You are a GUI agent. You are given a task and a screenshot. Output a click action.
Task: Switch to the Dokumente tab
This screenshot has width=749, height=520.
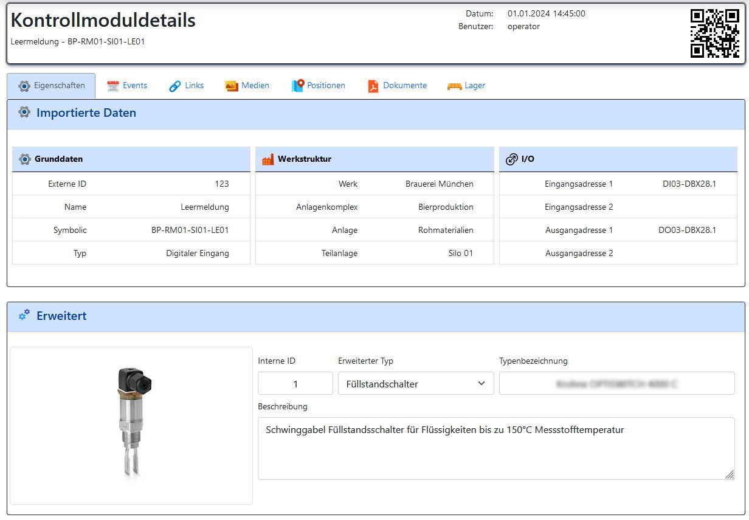point(397,86)
